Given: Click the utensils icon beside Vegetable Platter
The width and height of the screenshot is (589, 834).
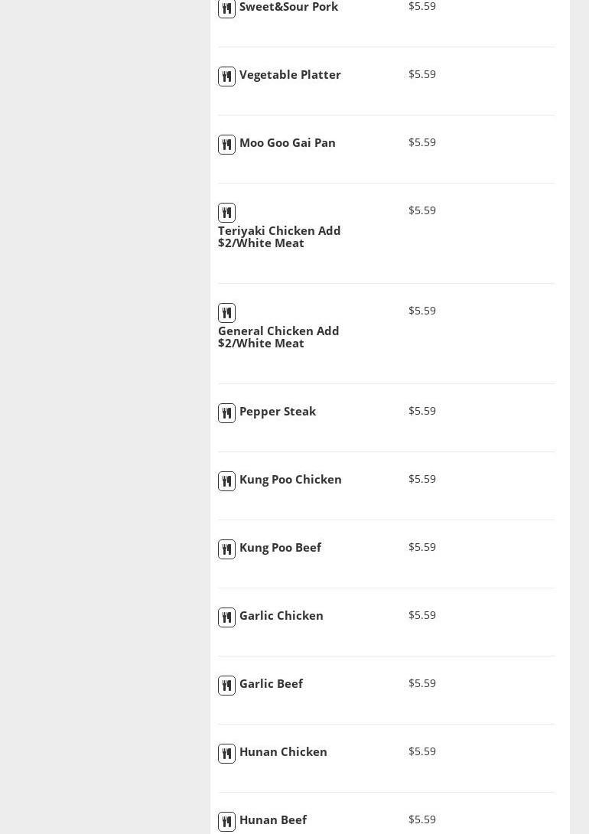Looking at the screenshot, I should click(226, 77).
